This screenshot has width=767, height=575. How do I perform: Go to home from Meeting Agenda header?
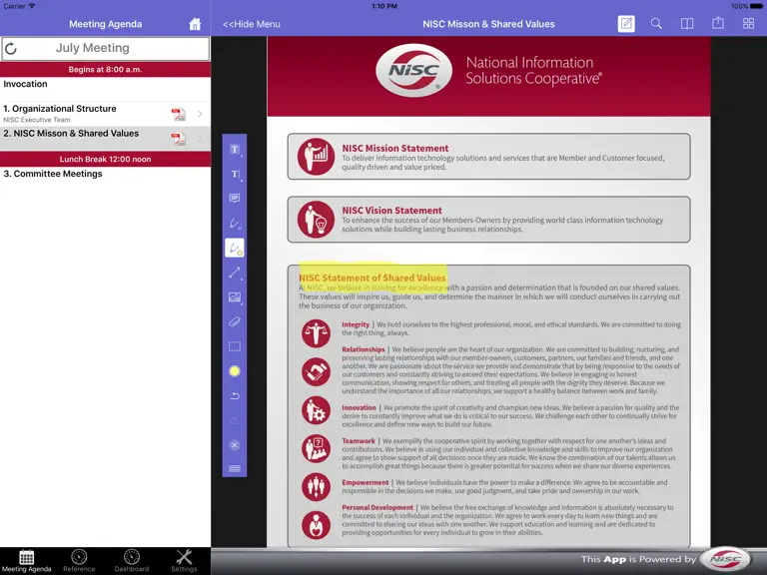[195, 24]
